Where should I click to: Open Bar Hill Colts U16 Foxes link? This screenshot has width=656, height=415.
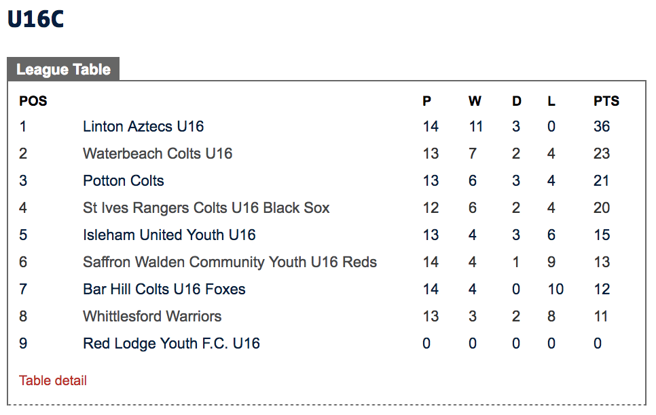[164, 289]
